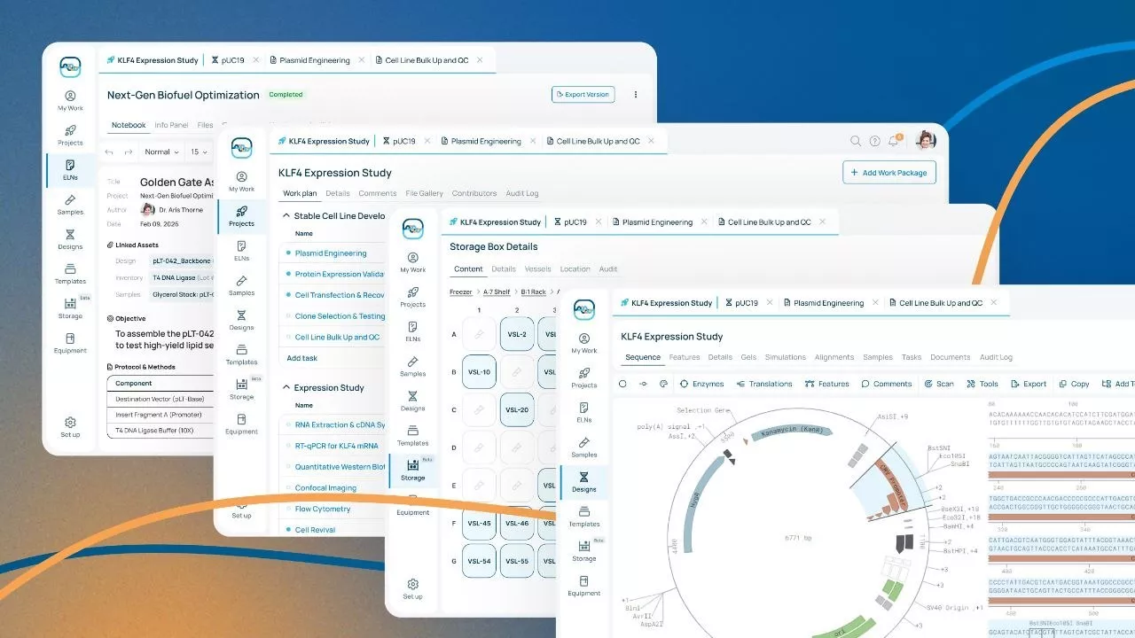
Task: Open the Normal text style dropdown
Action: (162, 152)
